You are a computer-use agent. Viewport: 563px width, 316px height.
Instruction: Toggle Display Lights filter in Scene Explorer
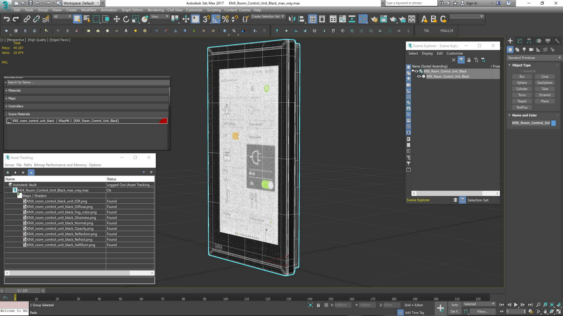click(408, 79)
